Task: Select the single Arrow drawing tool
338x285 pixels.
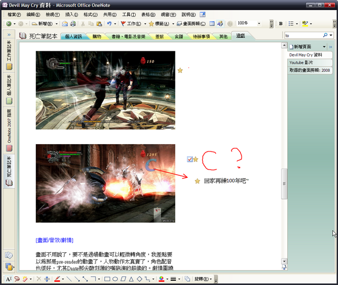Action: (x=77, y=279)
